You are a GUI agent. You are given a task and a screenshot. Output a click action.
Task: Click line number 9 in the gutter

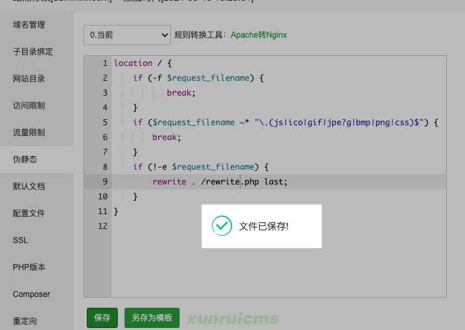tap(105, 182)
